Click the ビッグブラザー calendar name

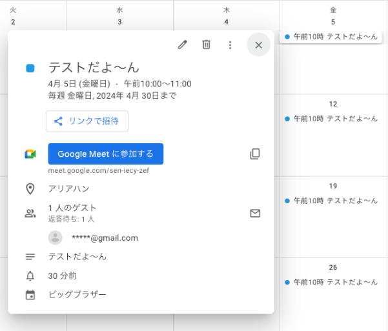pos(77,294)
